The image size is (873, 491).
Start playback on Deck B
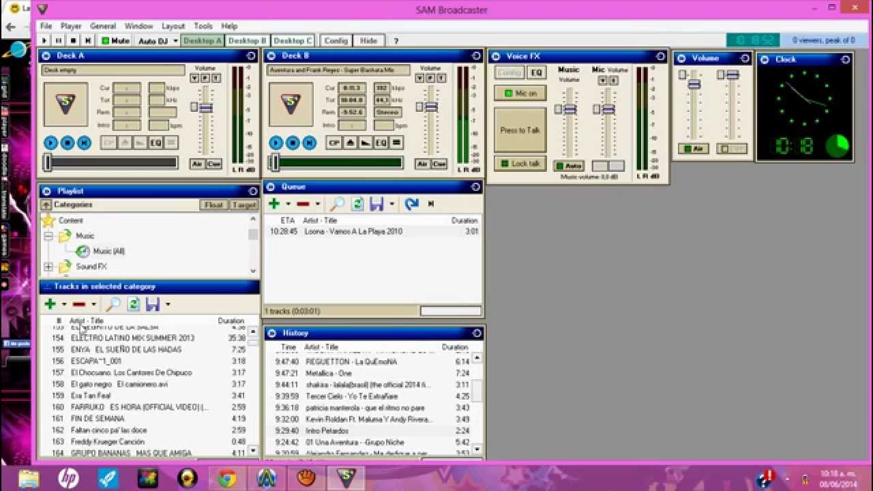(276, 143)
